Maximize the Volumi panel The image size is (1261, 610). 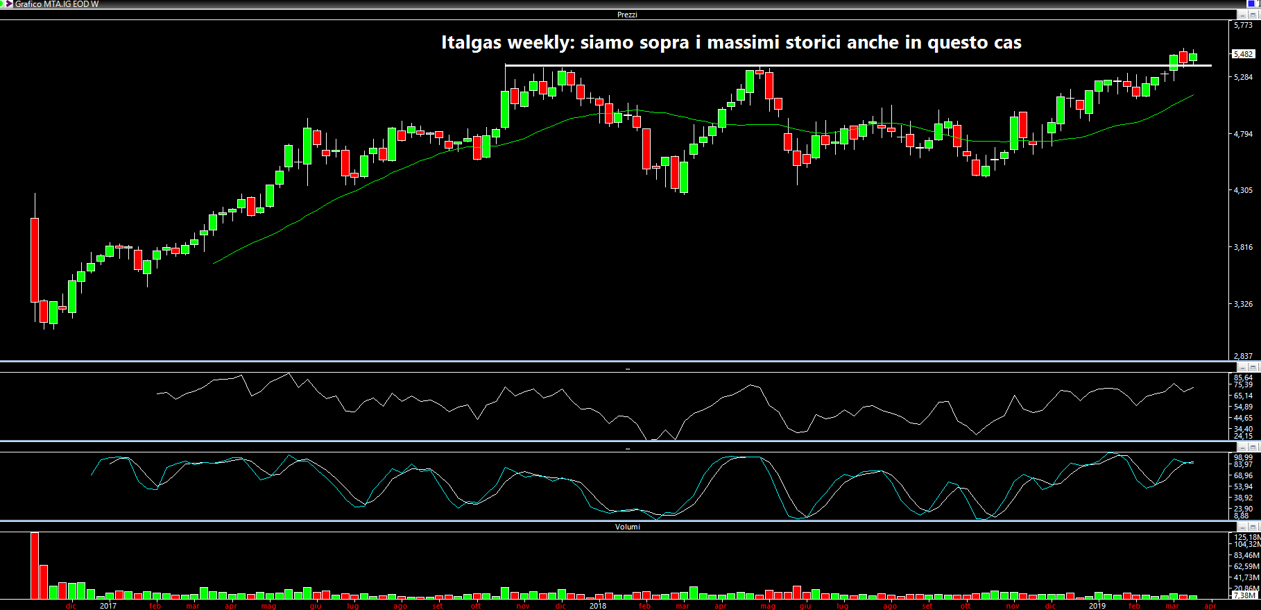(1254, 527)
